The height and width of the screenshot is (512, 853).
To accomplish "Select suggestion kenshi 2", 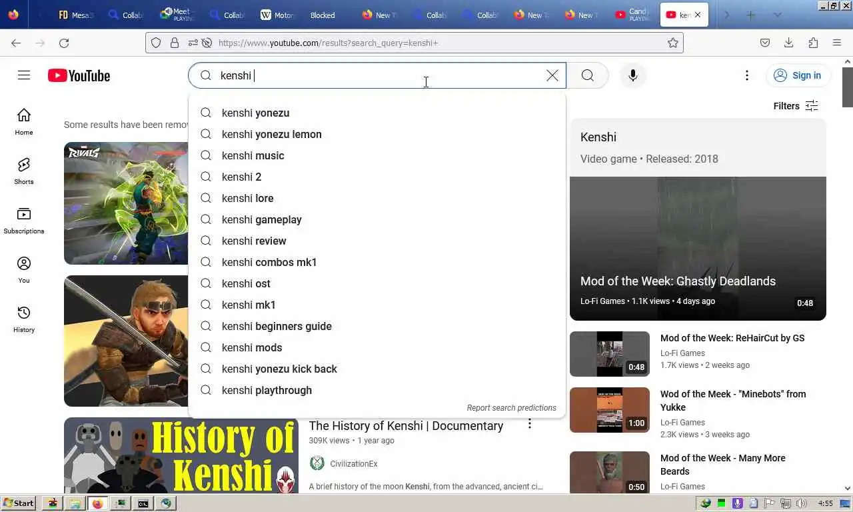I will (x=377, y=177).
